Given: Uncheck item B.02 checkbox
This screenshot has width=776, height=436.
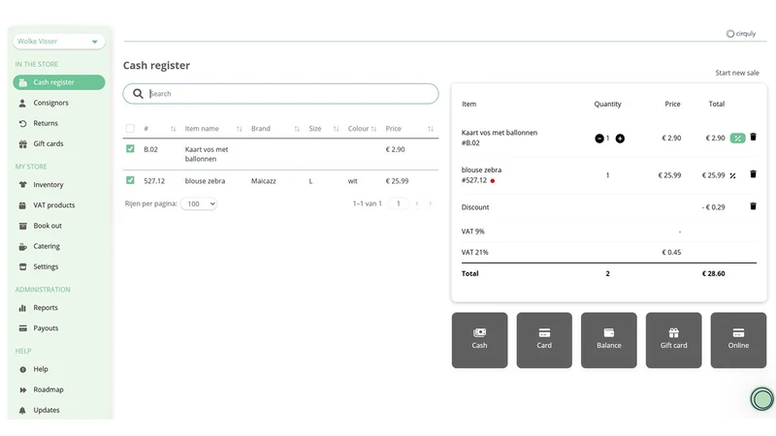Looking at the screenshot, I should 130,149.
